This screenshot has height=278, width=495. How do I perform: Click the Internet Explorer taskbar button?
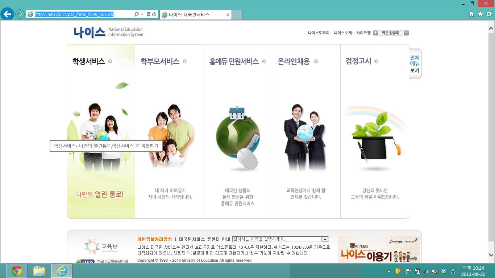click(x=62, y=271)
